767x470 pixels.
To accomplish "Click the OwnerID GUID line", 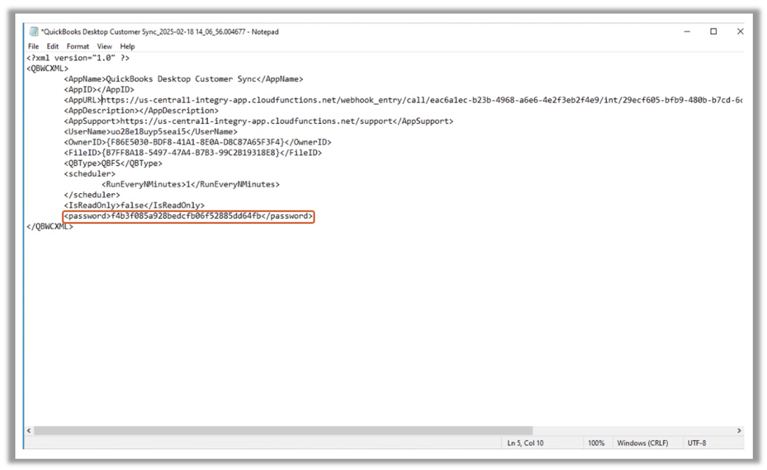I will coord(198,143).
